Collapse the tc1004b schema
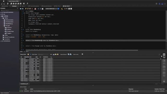Image resolution: width=167 pixels, height=94 pixels. point(1,16)
